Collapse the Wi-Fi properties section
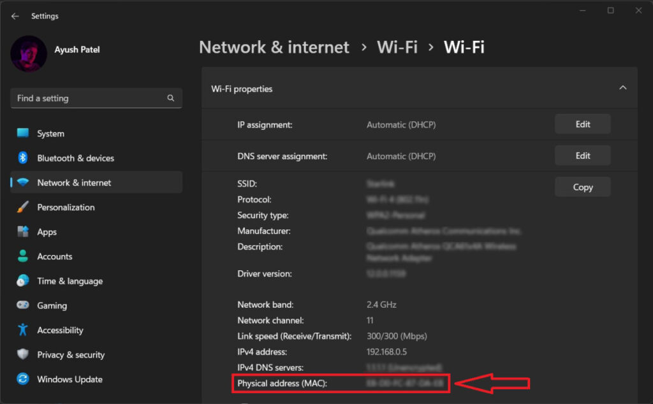 tap(623, 87)
